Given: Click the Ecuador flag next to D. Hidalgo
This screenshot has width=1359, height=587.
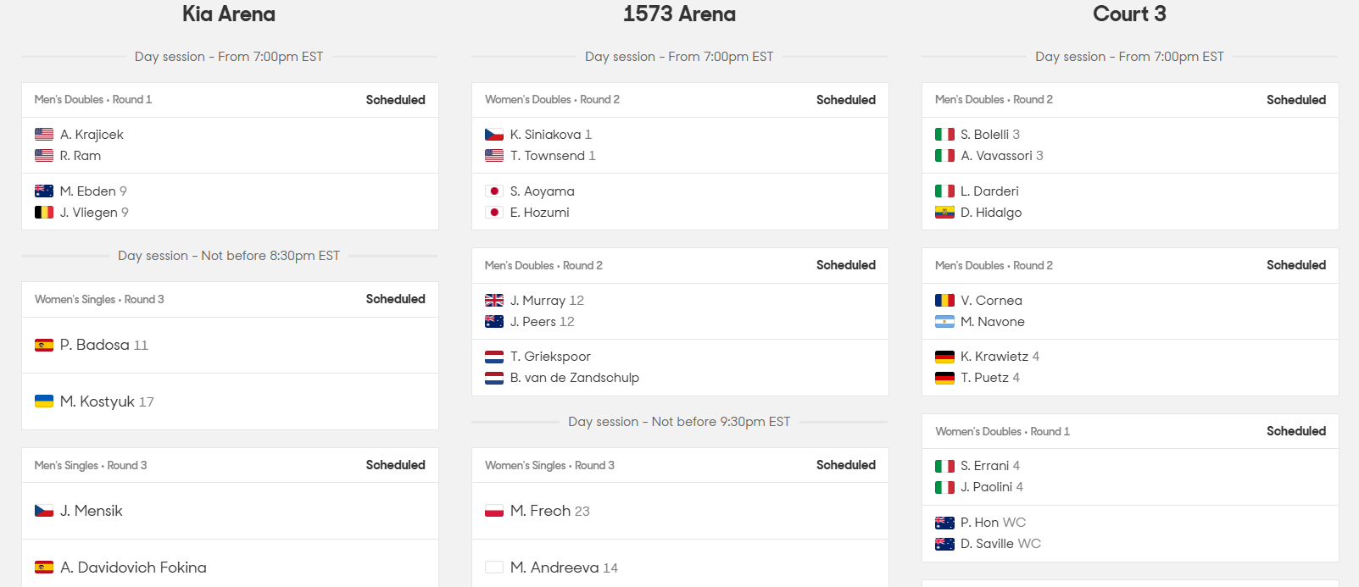Looking at the screenshot, I should point(944,213).
